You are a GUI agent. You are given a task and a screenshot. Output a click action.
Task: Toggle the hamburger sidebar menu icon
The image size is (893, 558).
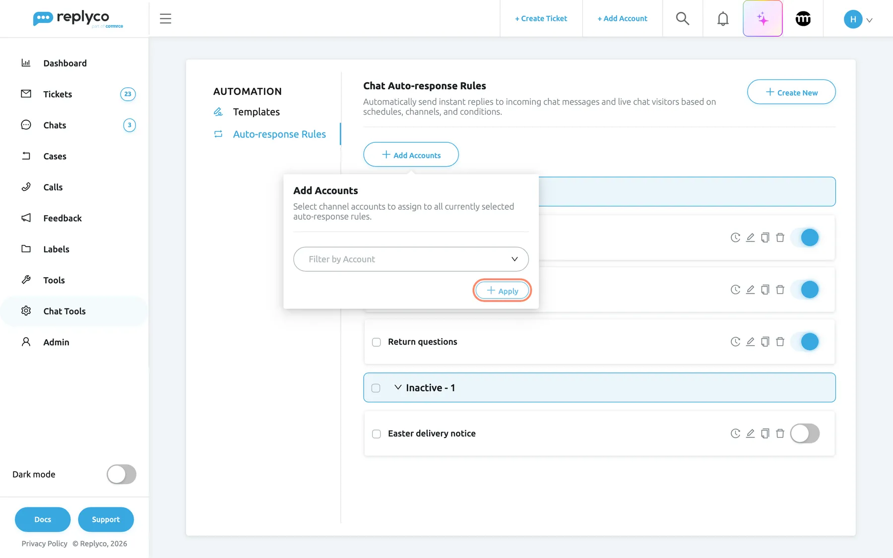165,19
